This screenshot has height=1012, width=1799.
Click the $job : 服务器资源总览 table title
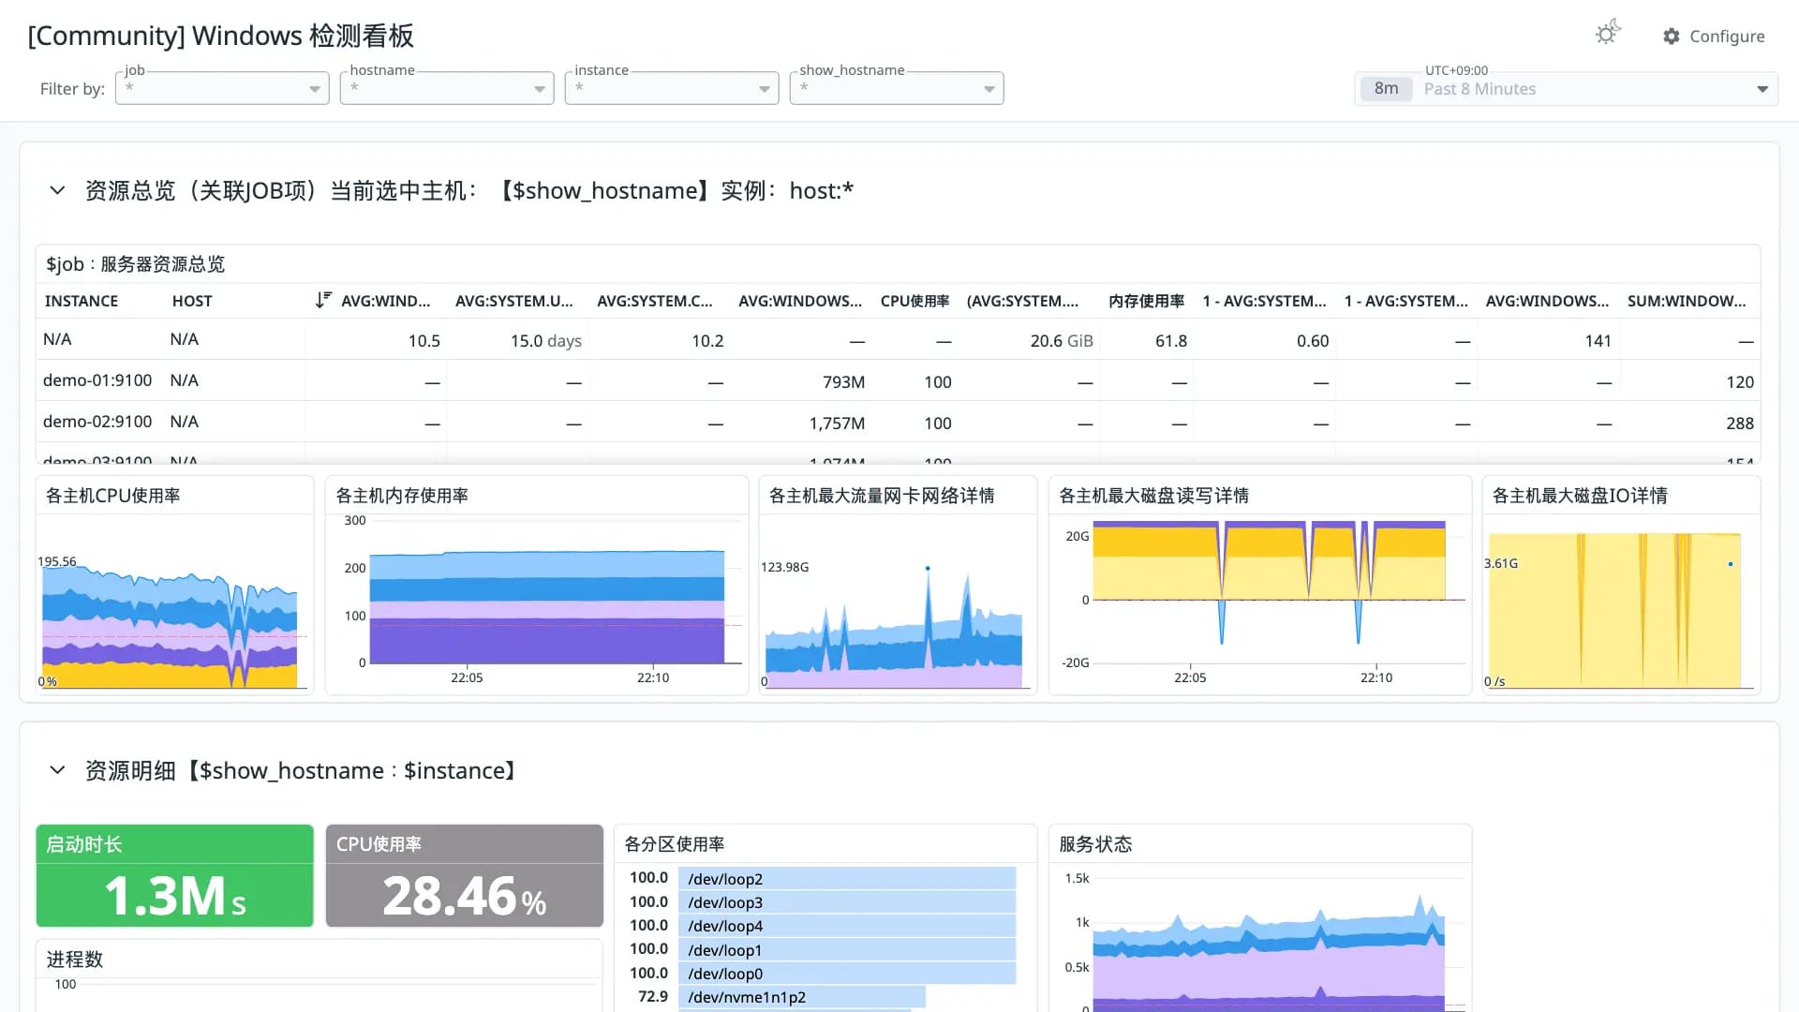click(x=136, y=264)
